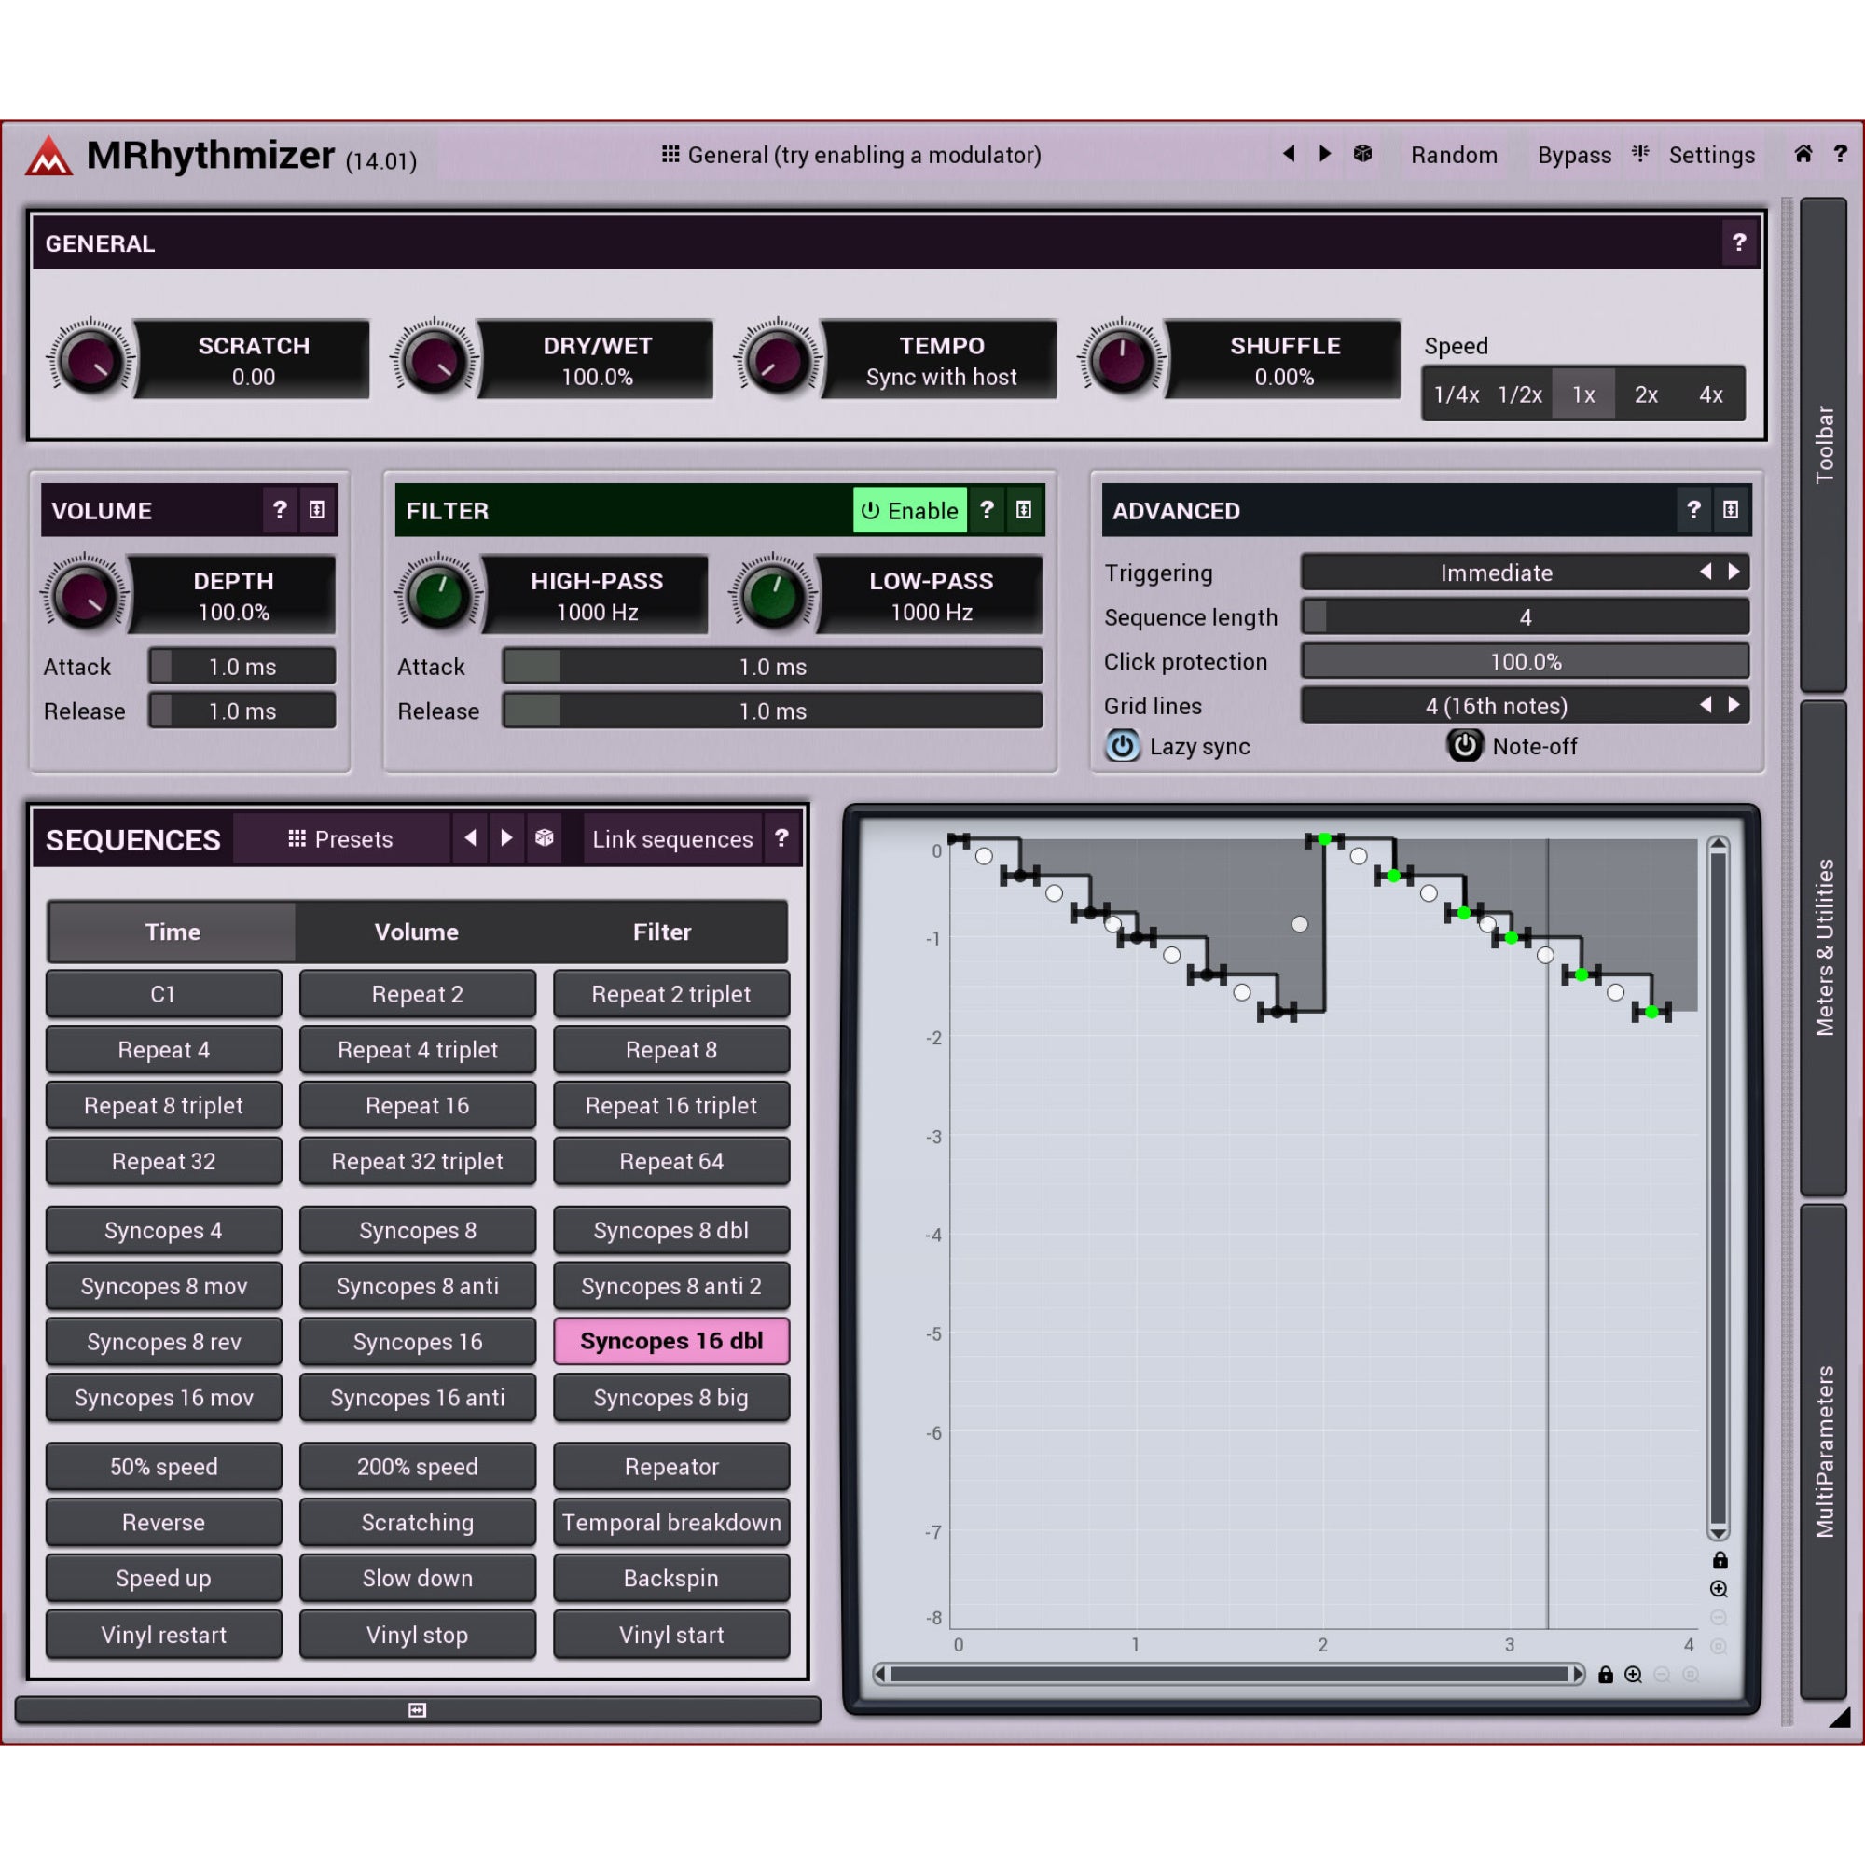Click the Link sequences button
The height and width of the screenshot is (1865, 1865).
673,838
